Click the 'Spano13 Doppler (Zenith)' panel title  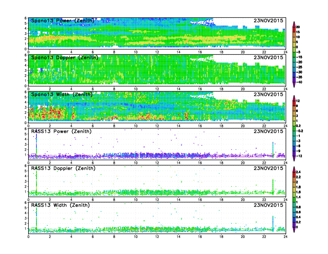(x=65, y=58)
